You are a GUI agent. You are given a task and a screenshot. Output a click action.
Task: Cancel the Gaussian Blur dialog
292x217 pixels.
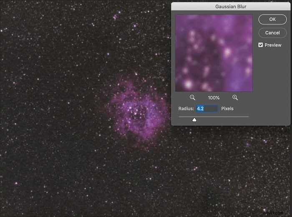click(272, 33)
